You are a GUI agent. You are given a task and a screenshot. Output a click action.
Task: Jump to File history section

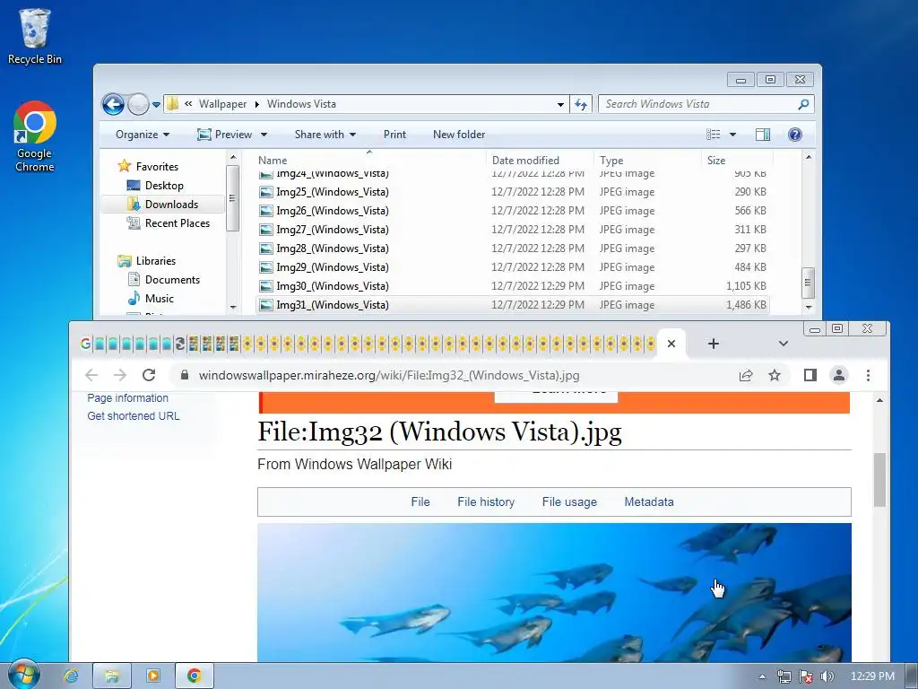[x=486, y=502]
